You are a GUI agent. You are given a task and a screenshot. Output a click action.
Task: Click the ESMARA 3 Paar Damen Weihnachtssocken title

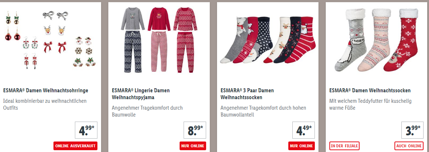(x=247, y=94)
